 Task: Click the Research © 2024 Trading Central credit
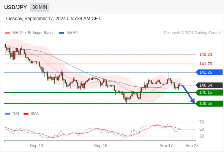pos(192,33)
